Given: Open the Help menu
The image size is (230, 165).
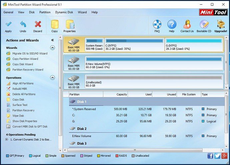Looking at the screenshot, I should tap(95, 12).
